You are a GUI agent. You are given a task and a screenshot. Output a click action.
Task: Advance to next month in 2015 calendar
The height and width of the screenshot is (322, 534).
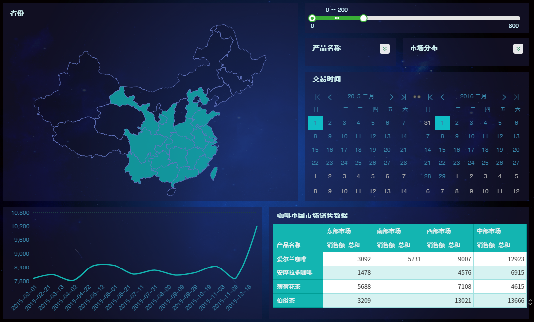pos(392,97)
